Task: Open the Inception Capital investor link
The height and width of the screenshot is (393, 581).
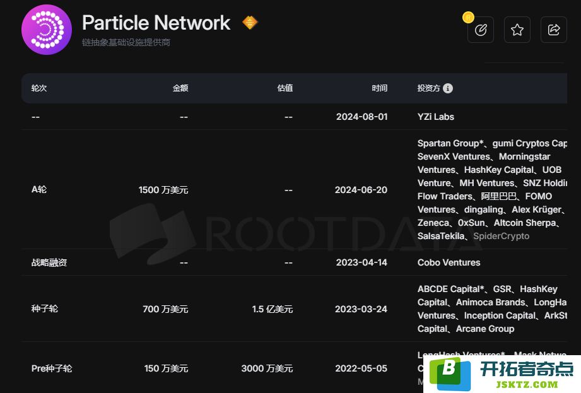Action: point(500,315)
